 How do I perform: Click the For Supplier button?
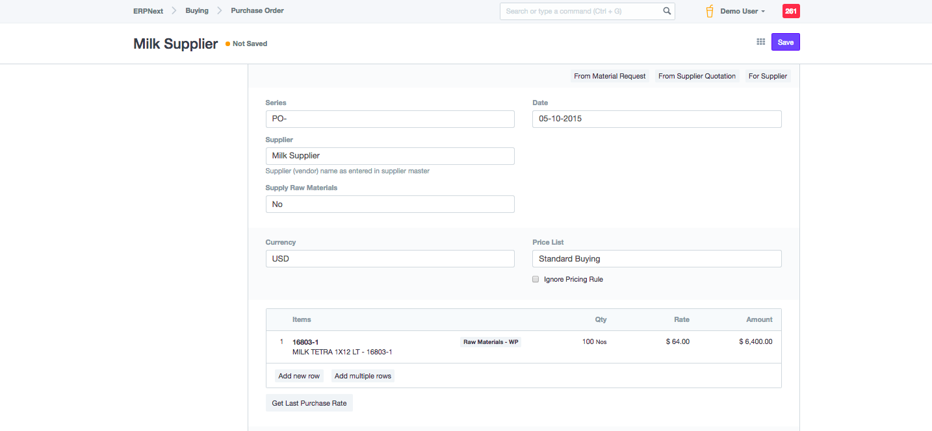pos(768,77)
